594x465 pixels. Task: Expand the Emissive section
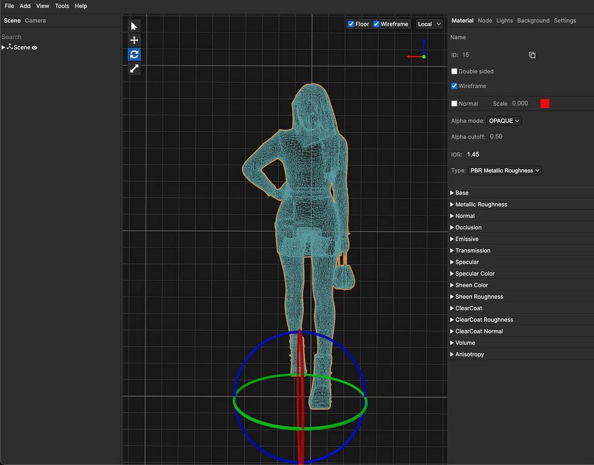pyautogui.click(x=466, y=239)
